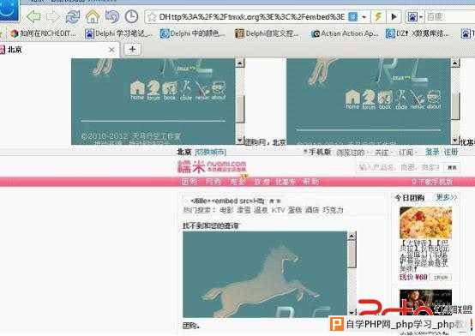This screenshot has width=475, height=336.
Task: Open the Action Action Ap... bookmark
Action: click(x=345, y=33)
